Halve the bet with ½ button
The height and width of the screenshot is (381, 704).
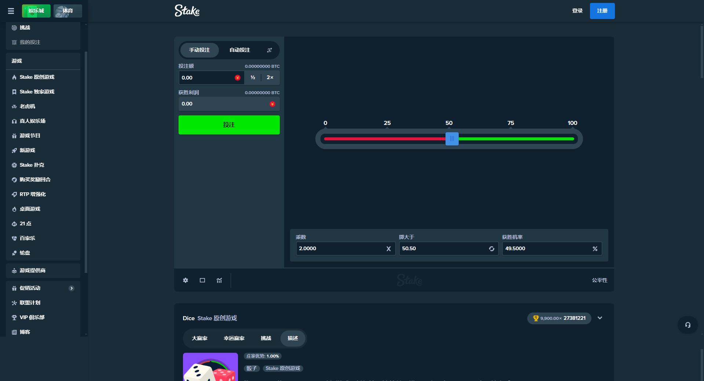coord(253,78)
